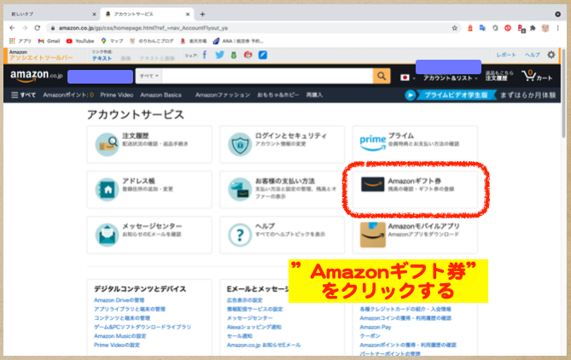Click Amazon Pay link

point(376,327)
